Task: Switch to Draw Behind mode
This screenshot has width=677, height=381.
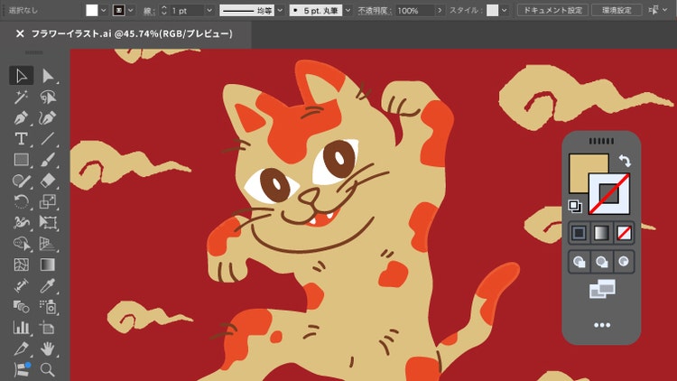Action: [601, 261]
